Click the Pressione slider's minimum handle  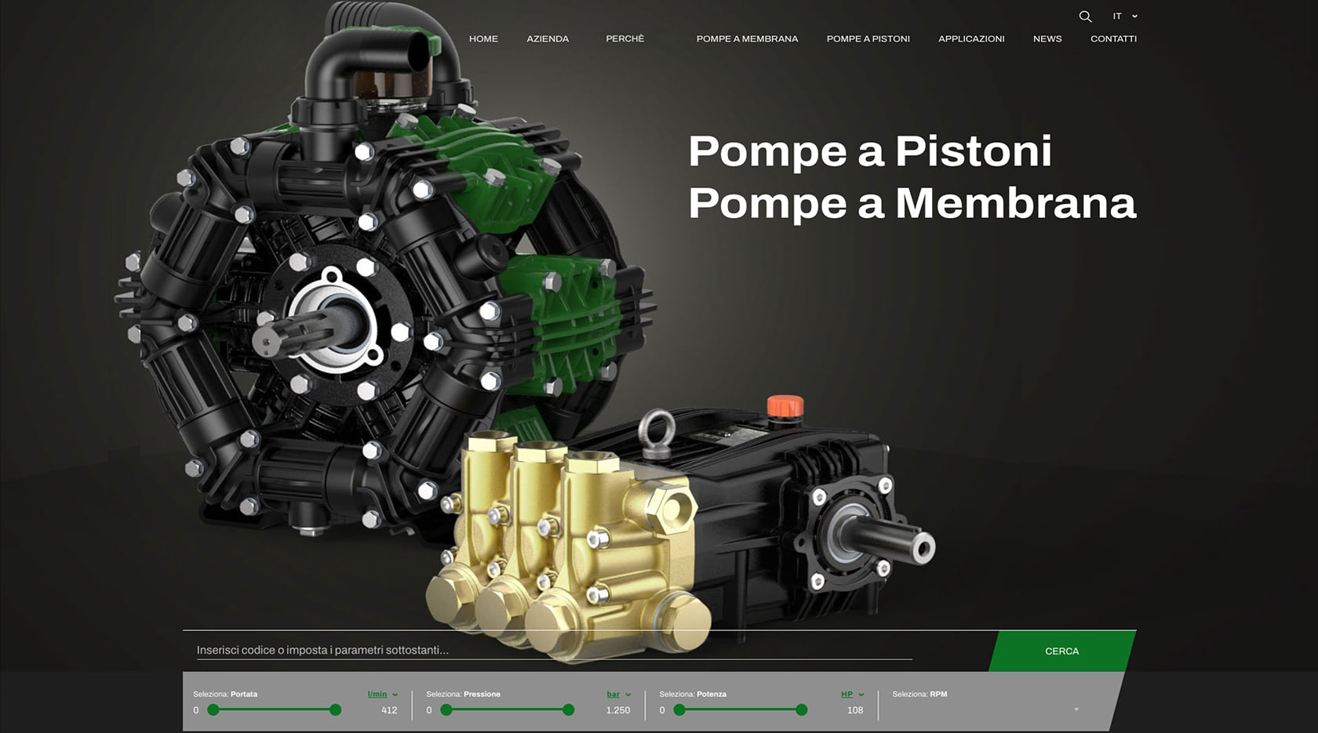446,710
